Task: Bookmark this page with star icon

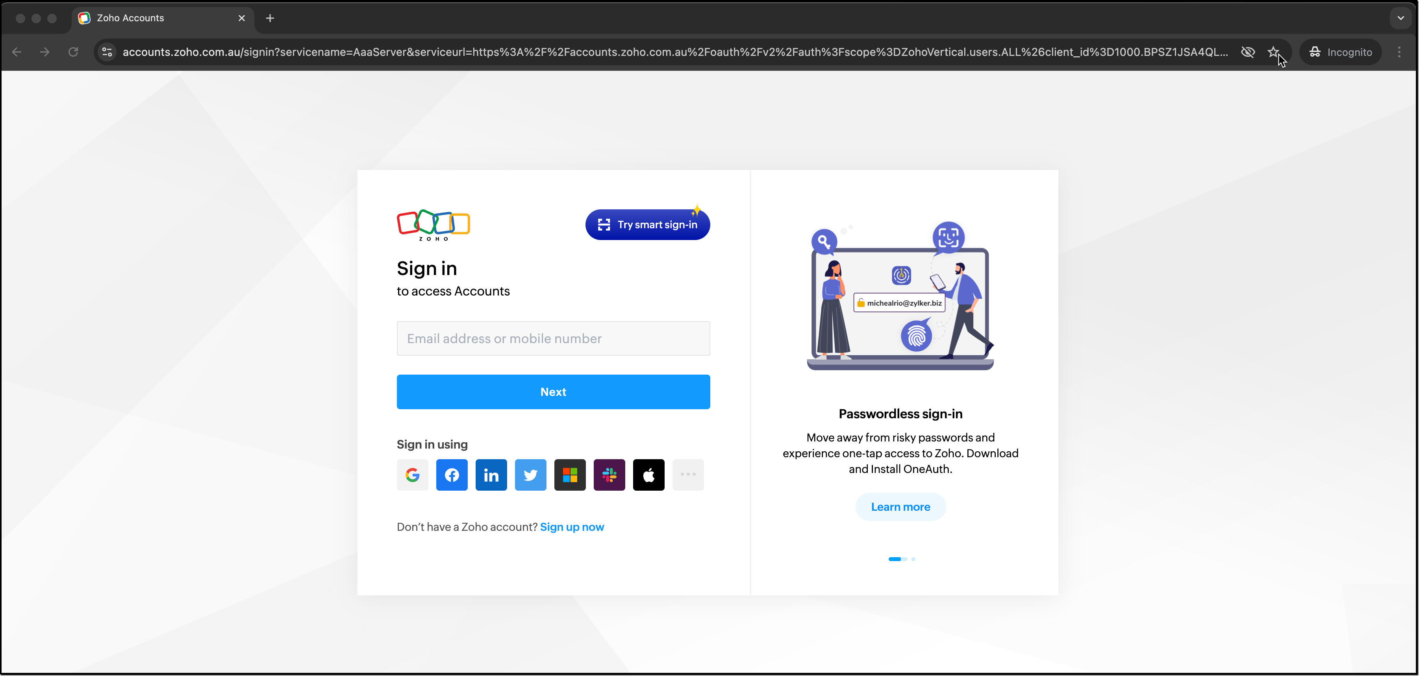Action: coord(1273,52)
